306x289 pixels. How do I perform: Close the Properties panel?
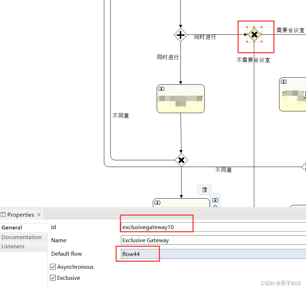(x=39, y=215)
